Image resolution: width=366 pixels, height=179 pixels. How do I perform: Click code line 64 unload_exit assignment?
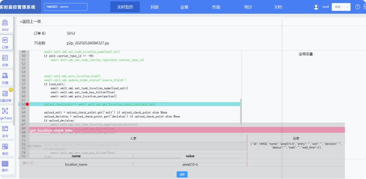tap(105, 112)
